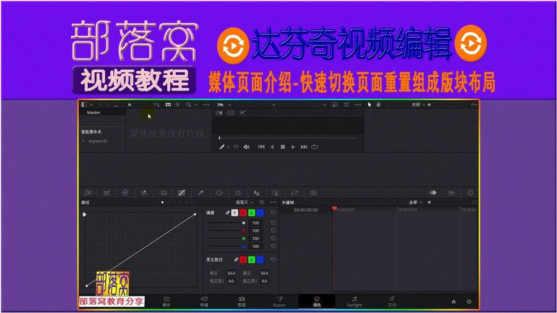Click the play forward button
The width and height of the screenshot is (557, 313).
tap(293, 147)
